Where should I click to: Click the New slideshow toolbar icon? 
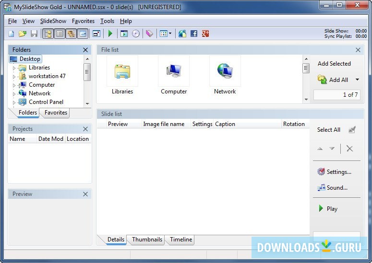pyautogui.click(x=12, y=34)
